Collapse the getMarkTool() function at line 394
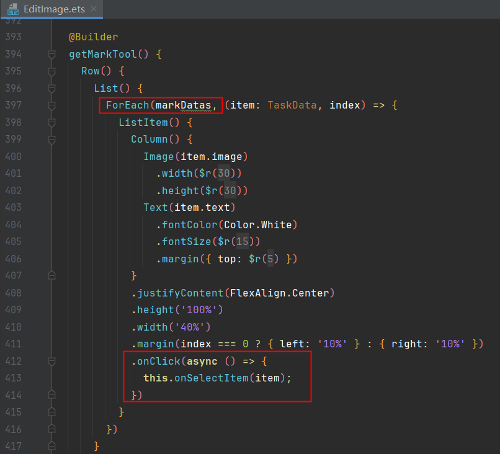The height and width of the screenshot is (454, 500). (x=52, y=55)
